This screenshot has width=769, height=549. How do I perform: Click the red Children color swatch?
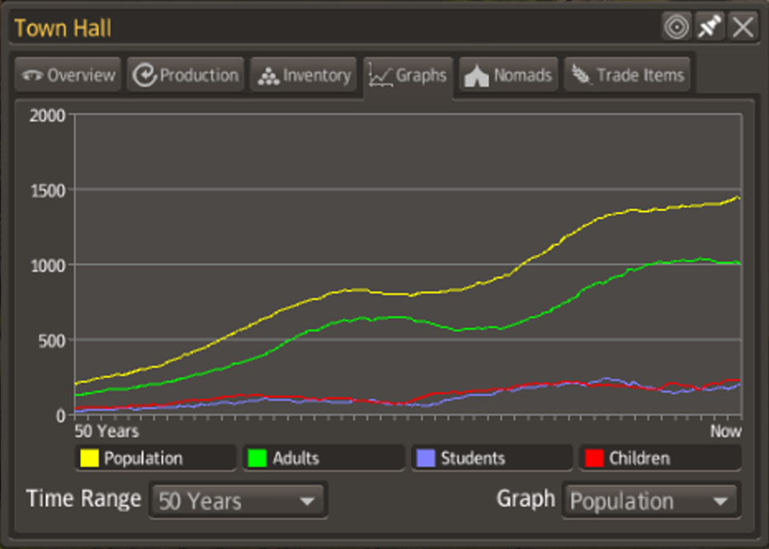[x=595, y=458]
